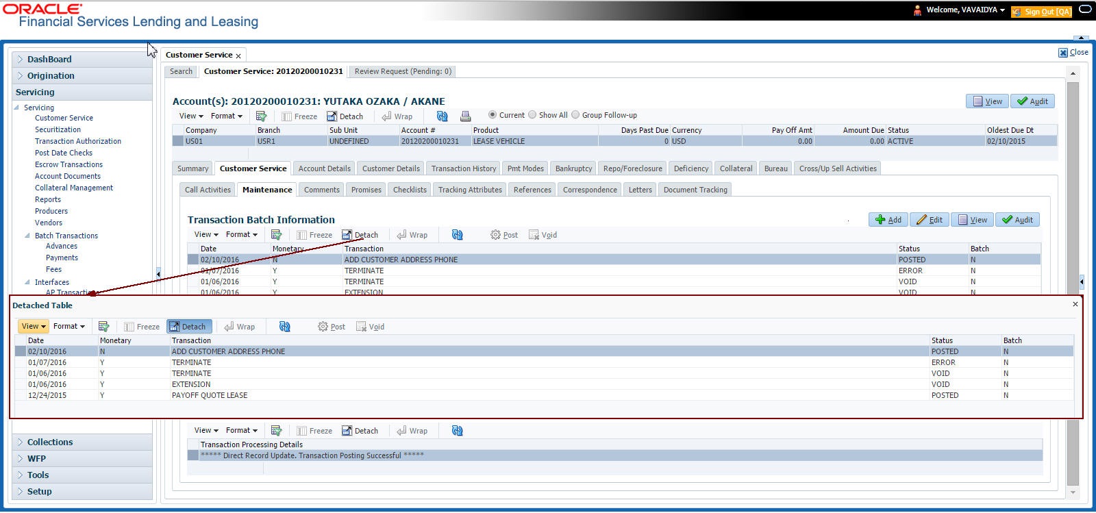Viewport: 1096px width, 513px height.
Task: Click export icon in Detached Table toolbar
Action: (103, 327)
